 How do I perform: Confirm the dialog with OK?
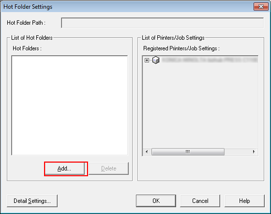156,201
